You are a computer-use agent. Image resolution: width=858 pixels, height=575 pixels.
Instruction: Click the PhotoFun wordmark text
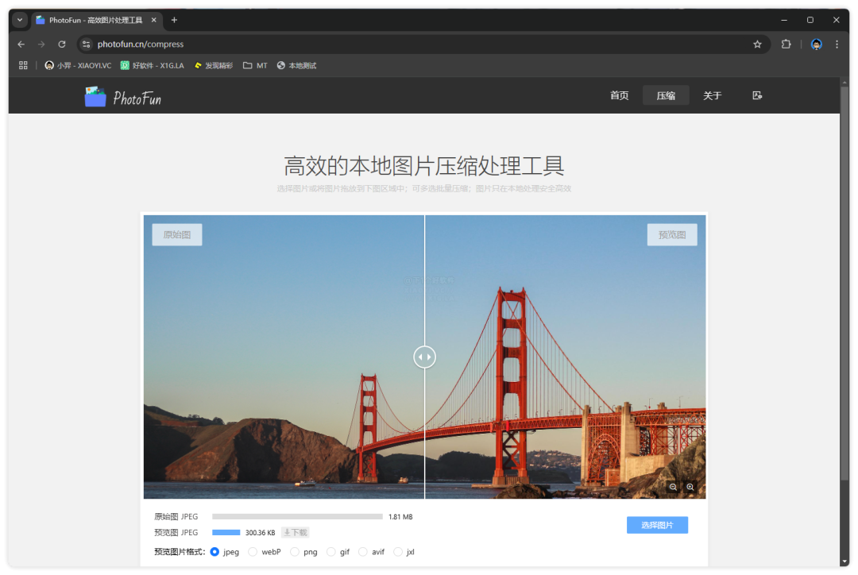click(137, 98)
